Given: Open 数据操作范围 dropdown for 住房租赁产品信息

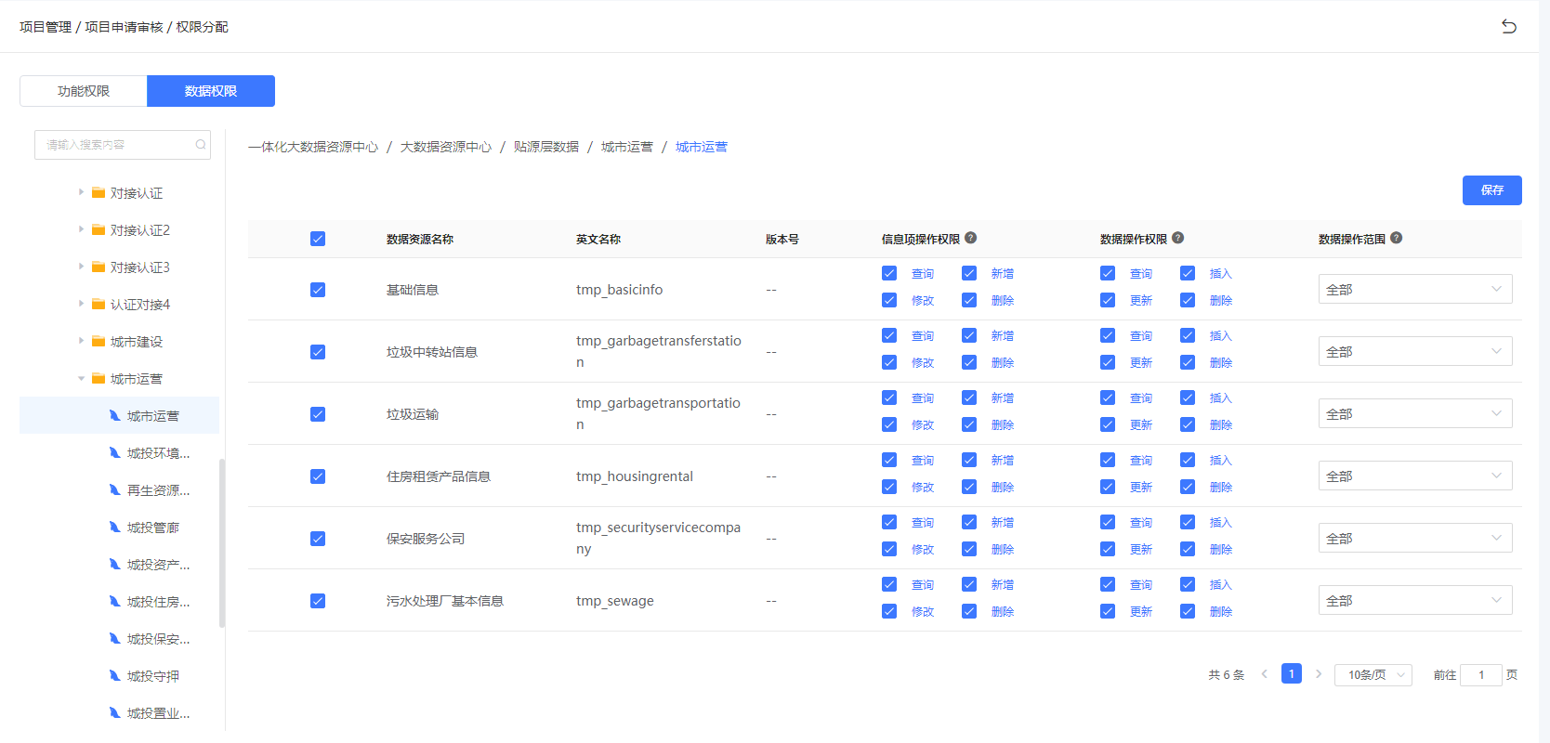Looking at the screenshot, I should tap(1415, 476).
